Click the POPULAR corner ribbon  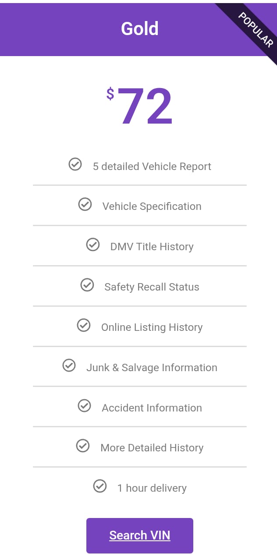pyautogui.click(x=256, y=29)
